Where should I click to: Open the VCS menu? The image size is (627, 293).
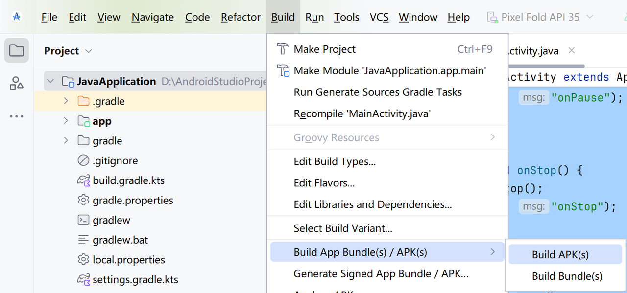[379, 17]
